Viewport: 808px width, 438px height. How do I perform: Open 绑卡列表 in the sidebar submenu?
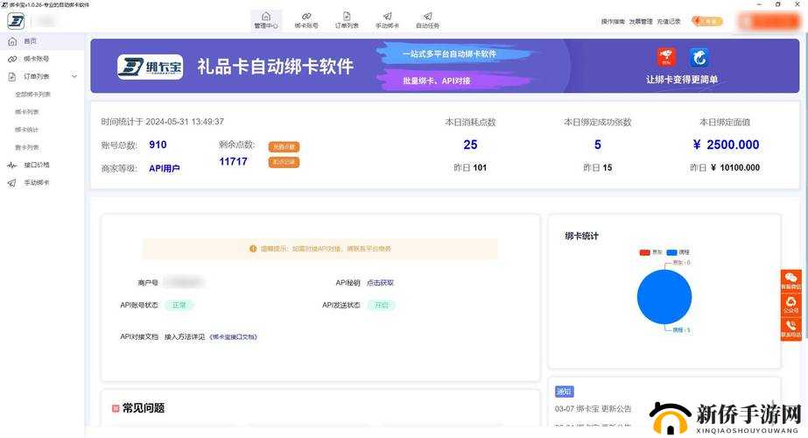click(x=27, y=112)
